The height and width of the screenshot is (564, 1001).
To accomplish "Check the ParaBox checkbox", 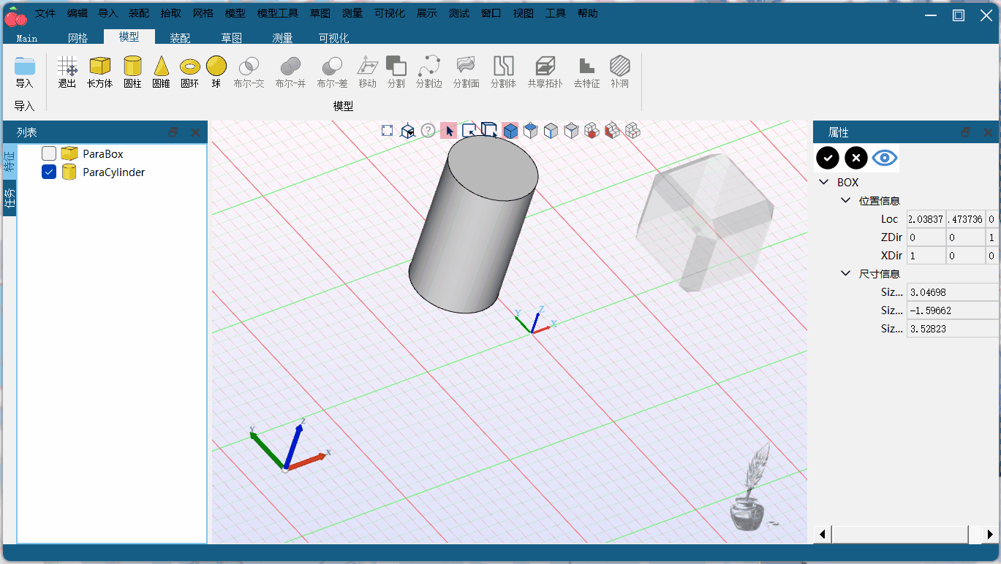I will [x=49, y=153].
